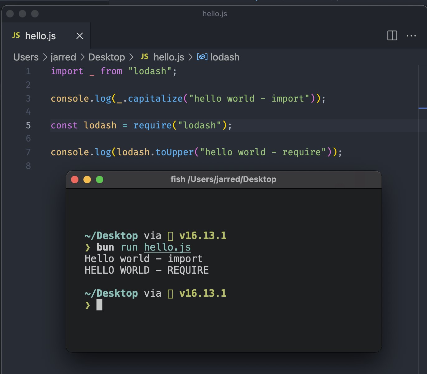Viewport: 427px width, 374px height.
Task: Click the Node version icon in the second terminal prompt
Action: pyautogui.click(x=170, y=293)
